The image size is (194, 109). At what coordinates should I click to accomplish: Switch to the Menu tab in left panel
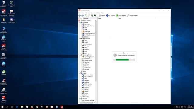tap(80, 18)
